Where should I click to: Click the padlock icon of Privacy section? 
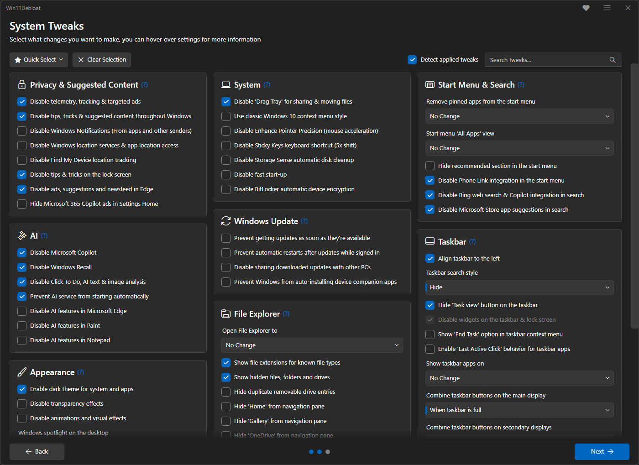tap(22, 84)
